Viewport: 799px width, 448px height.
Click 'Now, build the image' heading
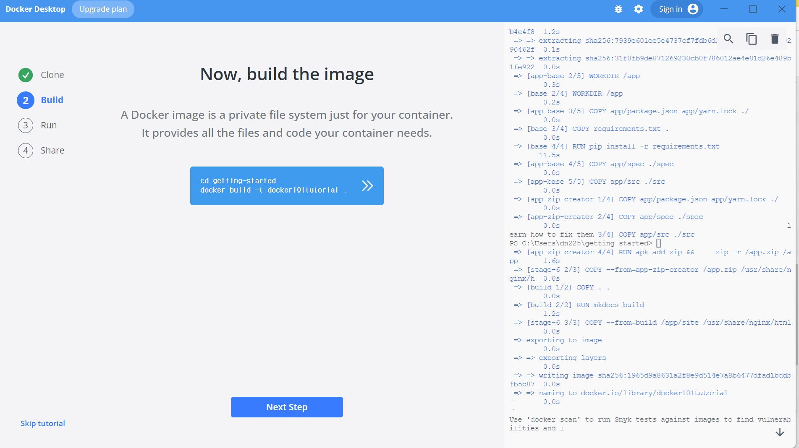point(287,74)
